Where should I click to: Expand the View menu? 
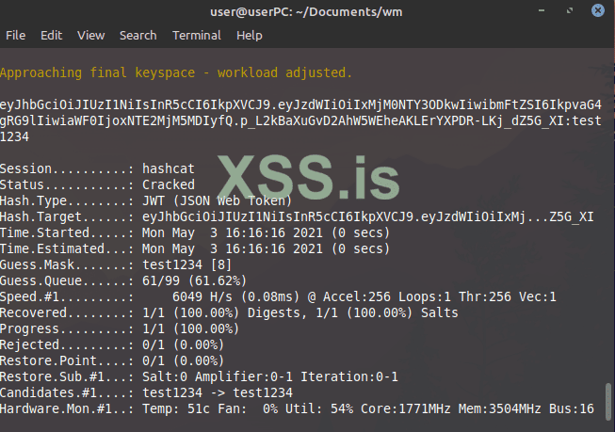pos(90,35)
